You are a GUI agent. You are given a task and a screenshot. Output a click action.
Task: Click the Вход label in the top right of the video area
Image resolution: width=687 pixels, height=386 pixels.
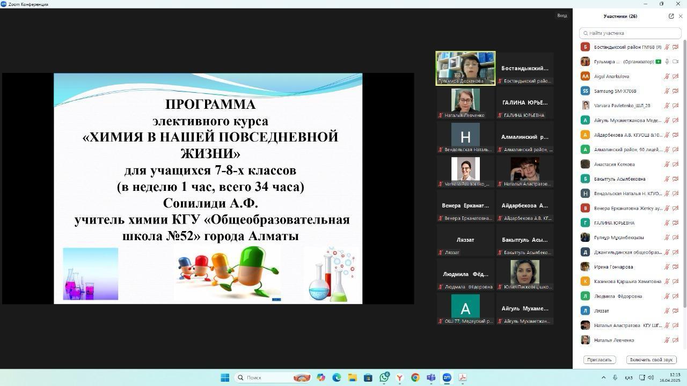point(562,16)
